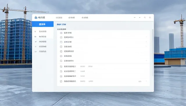Click the icon of the ninth list row
The width and height of the screenshot is (186, 106).
(61, 71)
